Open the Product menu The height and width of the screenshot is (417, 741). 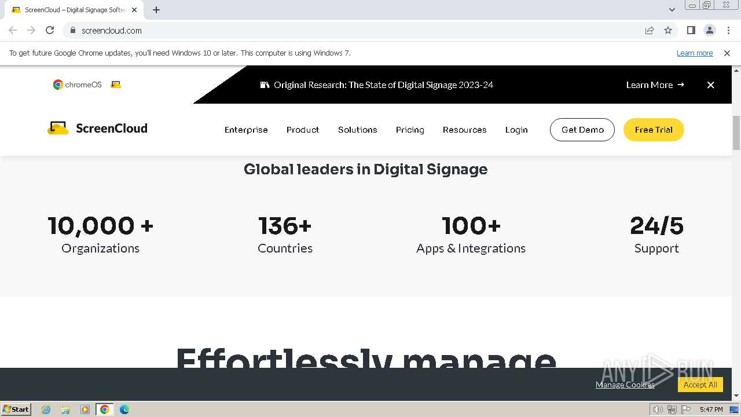tap(303, 130)
